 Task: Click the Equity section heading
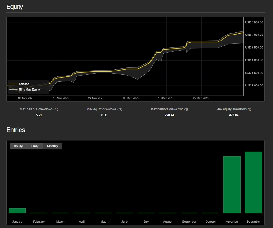point(15,7)
